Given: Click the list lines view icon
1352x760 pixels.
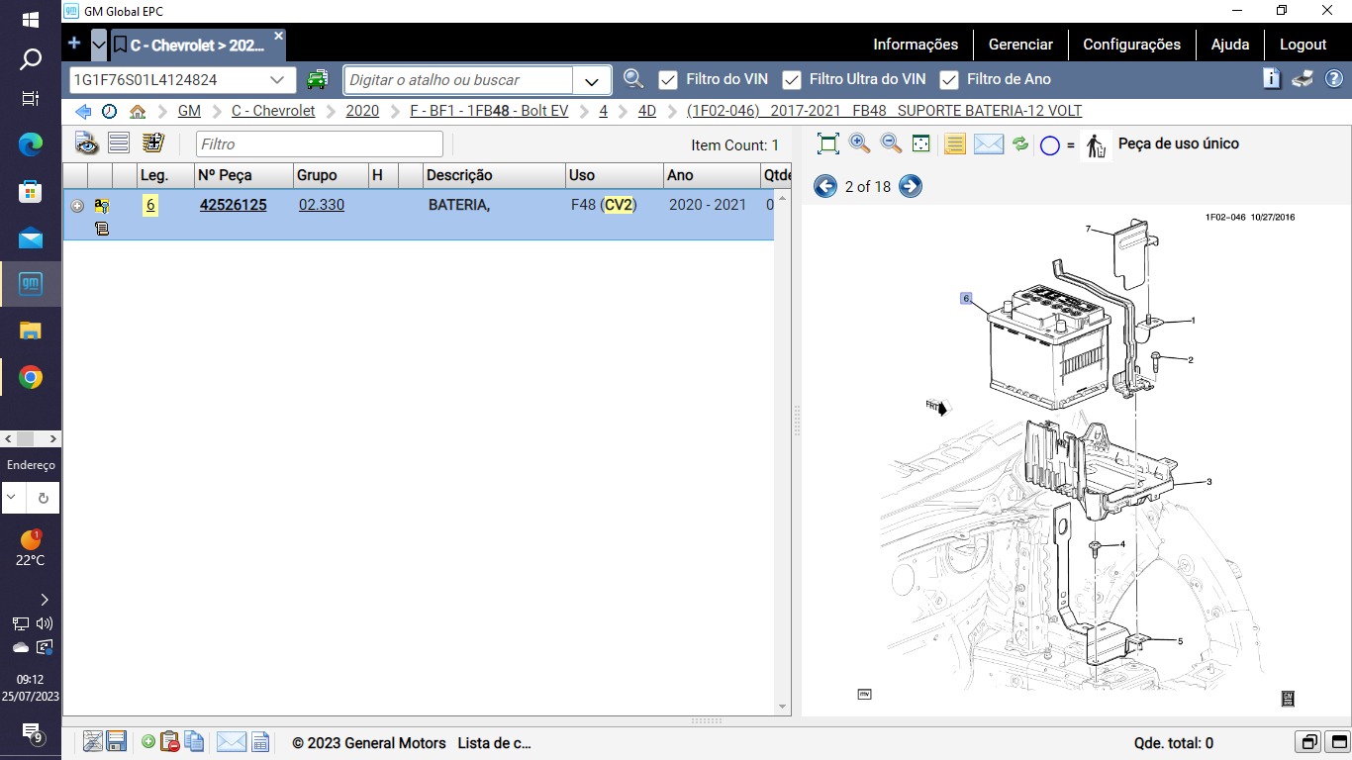Looking at the screenshot, I should (119, 143).
